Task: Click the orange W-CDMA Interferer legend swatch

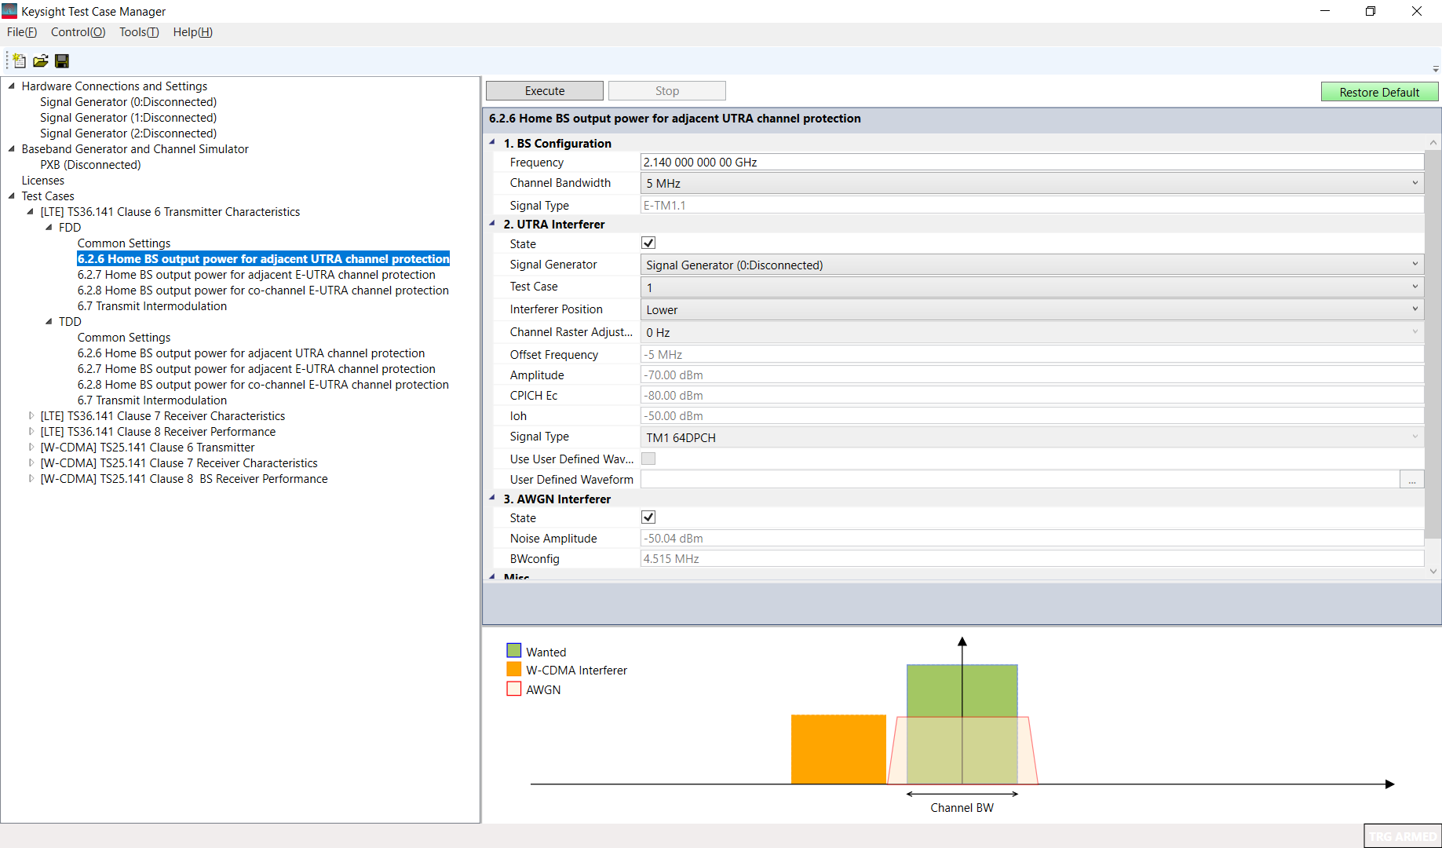Action: (514, 670)
